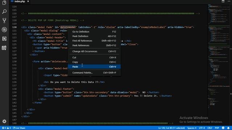Click the 'exampleModalLabel' attribute value

[x=153, y=27]
